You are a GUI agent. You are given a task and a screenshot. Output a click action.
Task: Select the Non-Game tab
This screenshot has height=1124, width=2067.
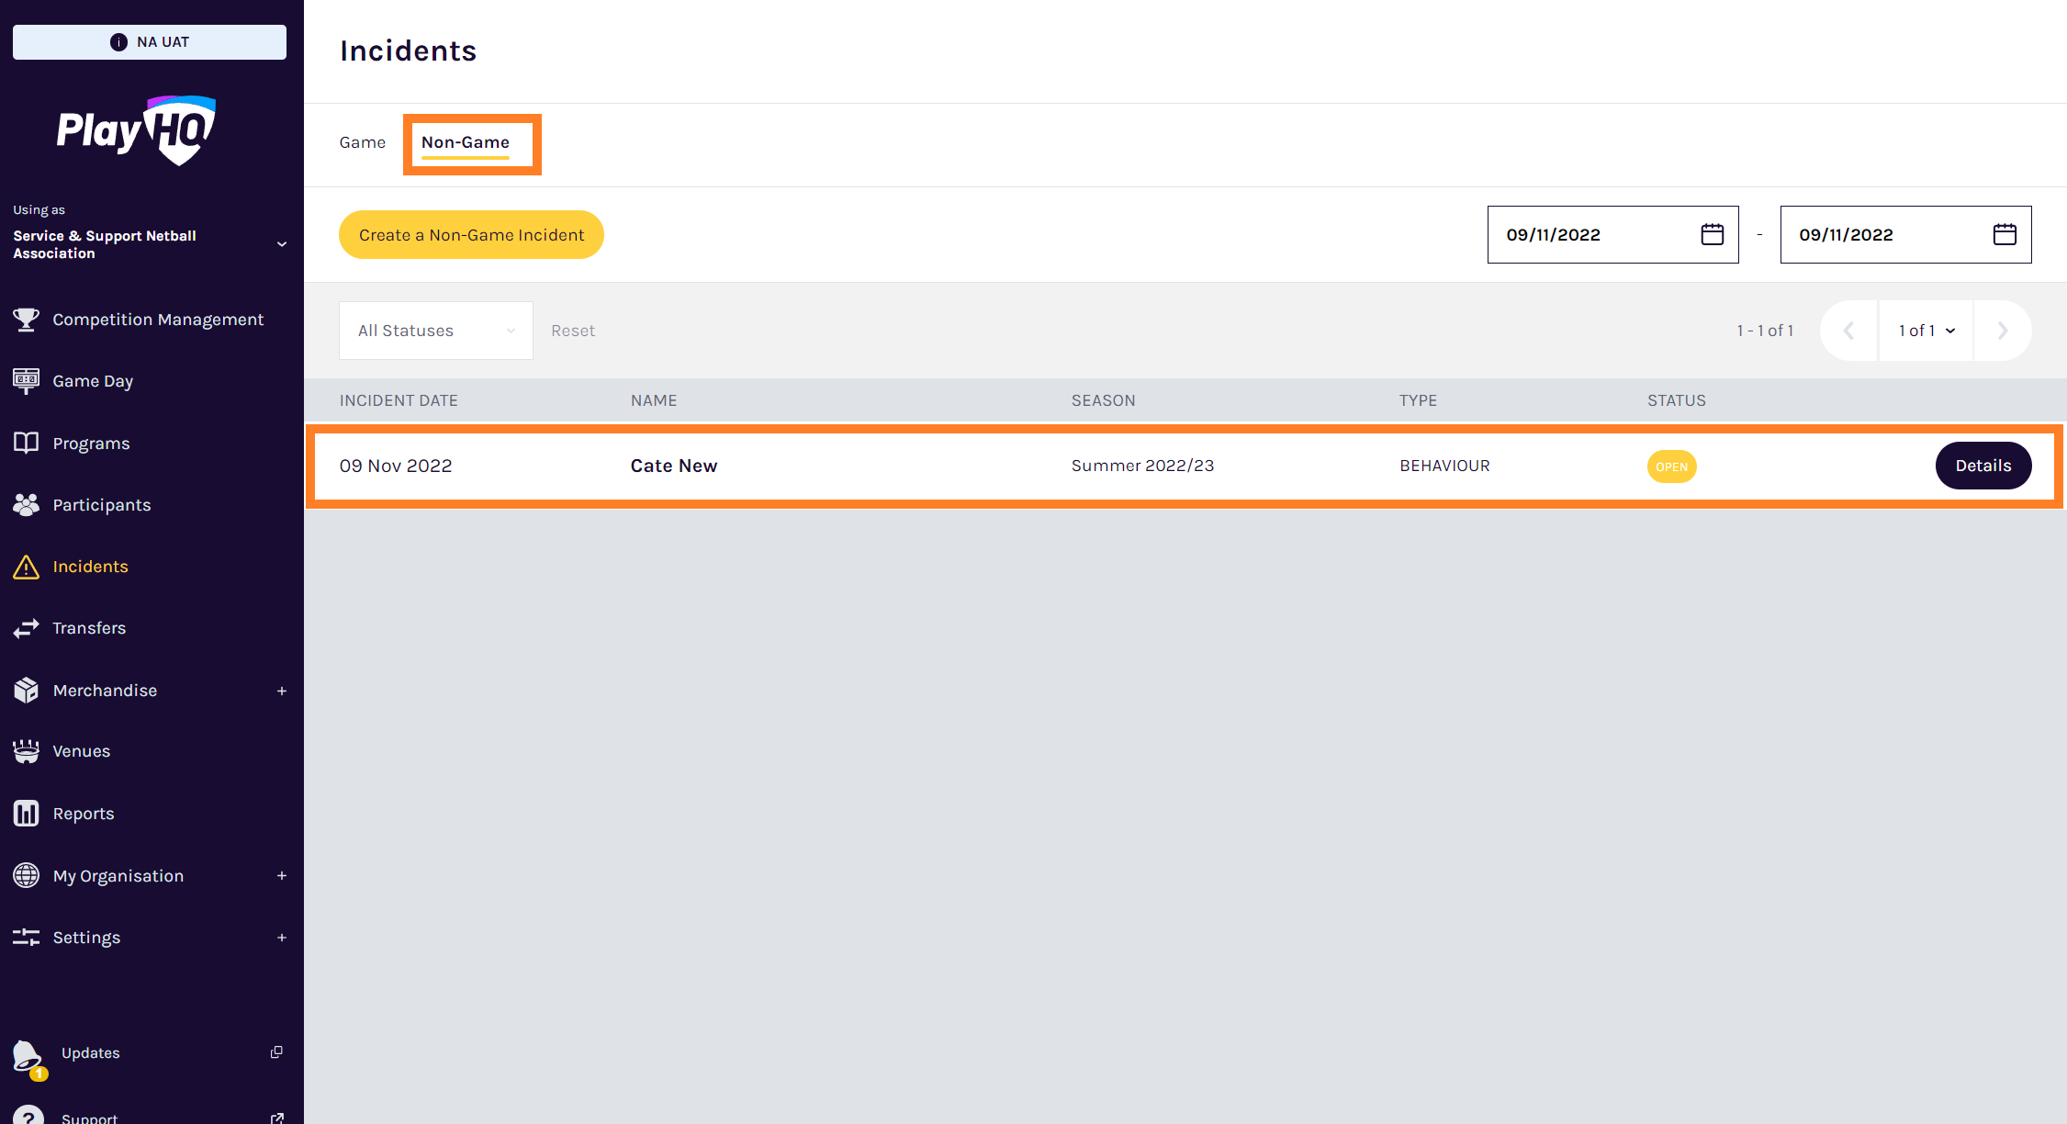(x=466, y=142)
